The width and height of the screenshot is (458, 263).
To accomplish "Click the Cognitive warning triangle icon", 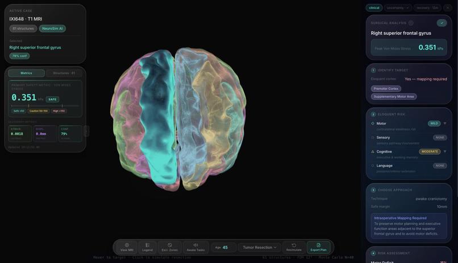I will [x=373, y=151].
